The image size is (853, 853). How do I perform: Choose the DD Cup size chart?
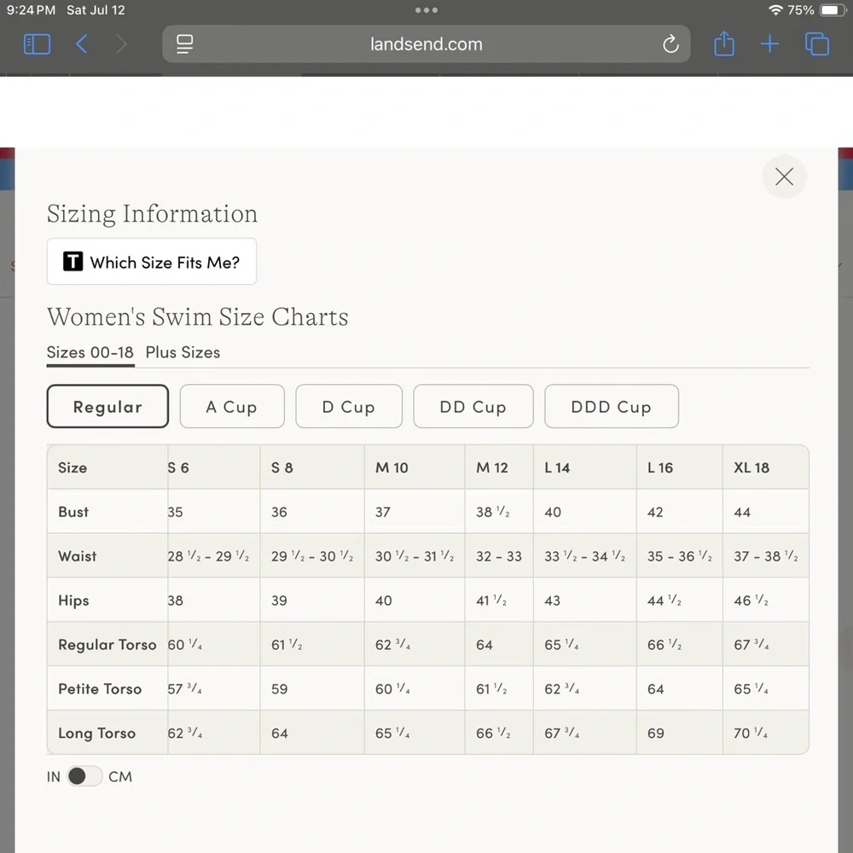pyautogui.click(x=473, y=407)
